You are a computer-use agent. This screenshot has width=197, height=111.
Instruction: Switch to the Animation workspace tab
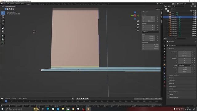coord(71,4)
